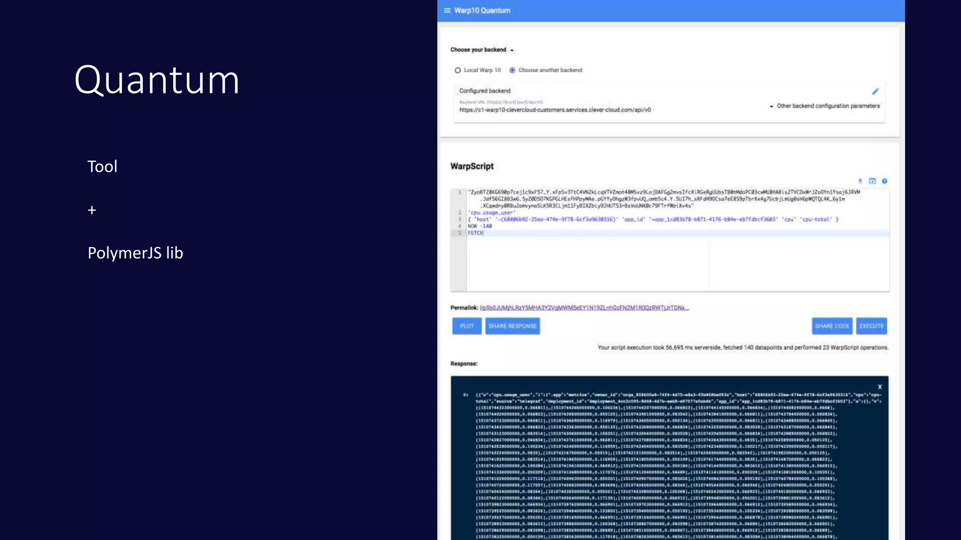
Task: Click the Warp10 Quantum title text
Action: 482,10
